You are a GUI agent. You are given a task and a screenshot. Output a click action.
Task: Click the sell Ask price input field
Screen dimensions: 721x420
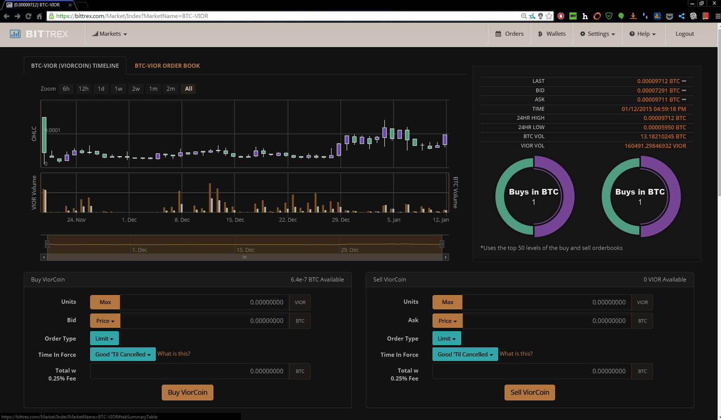click(547, 321)
